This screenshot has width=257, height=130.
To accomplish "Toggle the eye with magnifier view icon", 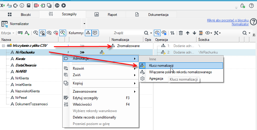I will coord(36,33).
